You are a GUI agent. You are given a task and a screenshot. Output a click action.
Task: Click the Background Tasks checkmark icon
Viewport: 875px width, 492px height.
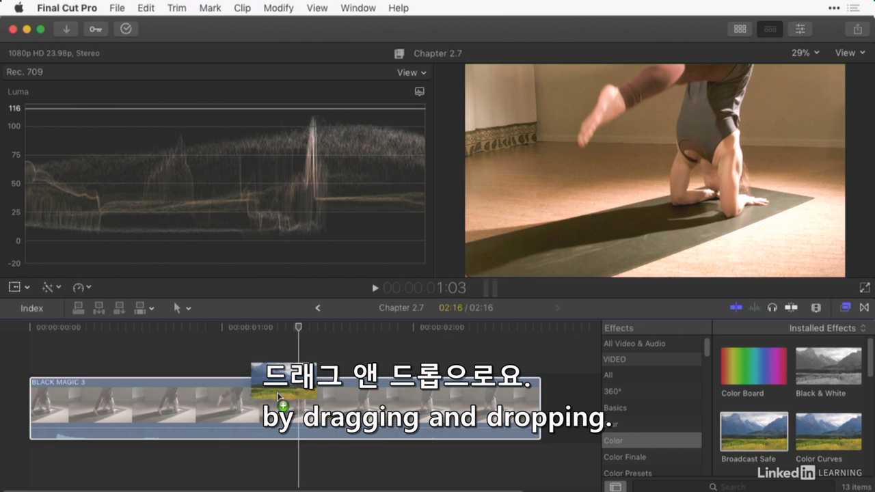click(126, 29)
